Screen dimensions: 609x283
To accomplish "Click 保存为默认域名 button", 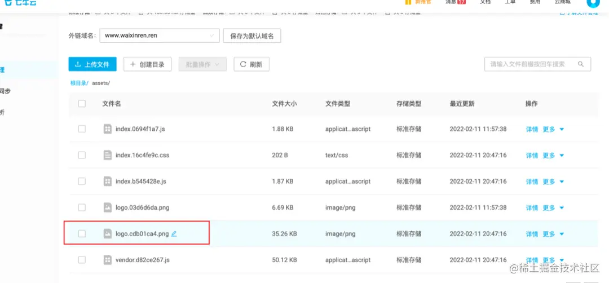I will [x=252, y=36].
